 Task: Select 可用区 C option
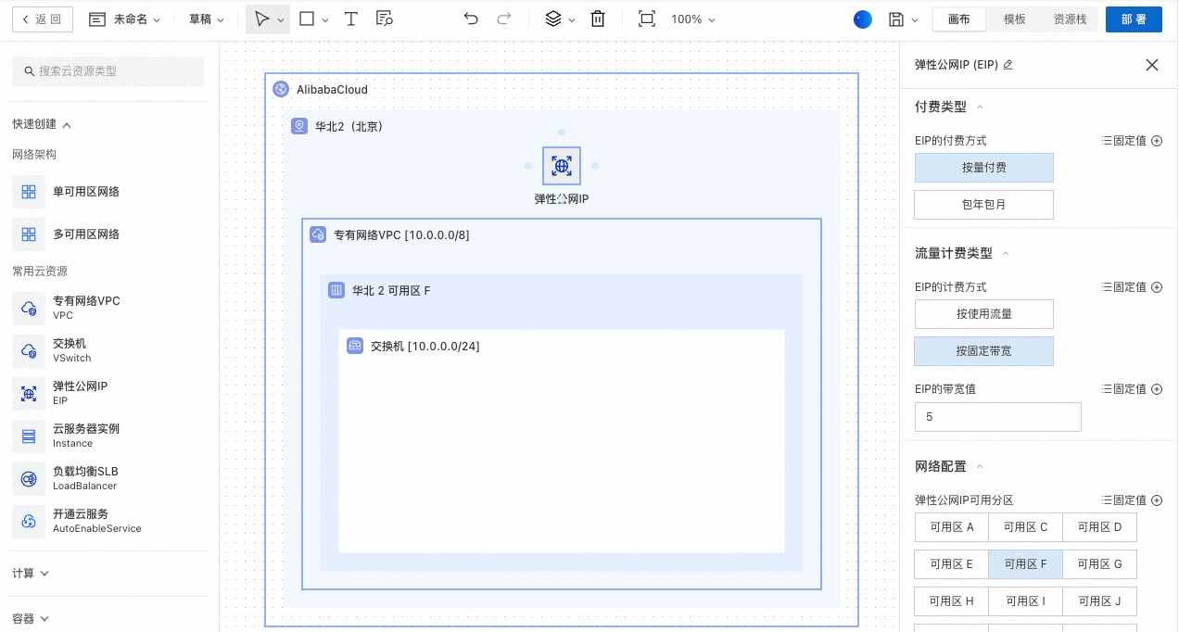(1026, 527)
